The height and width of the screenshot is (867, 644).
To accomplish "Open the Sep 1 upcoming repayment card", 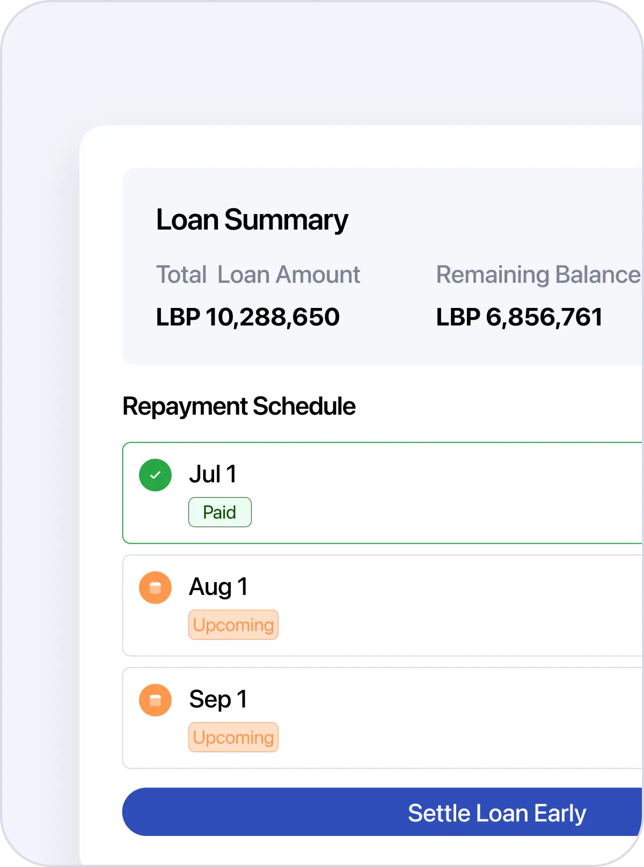I will click(429, 718).
